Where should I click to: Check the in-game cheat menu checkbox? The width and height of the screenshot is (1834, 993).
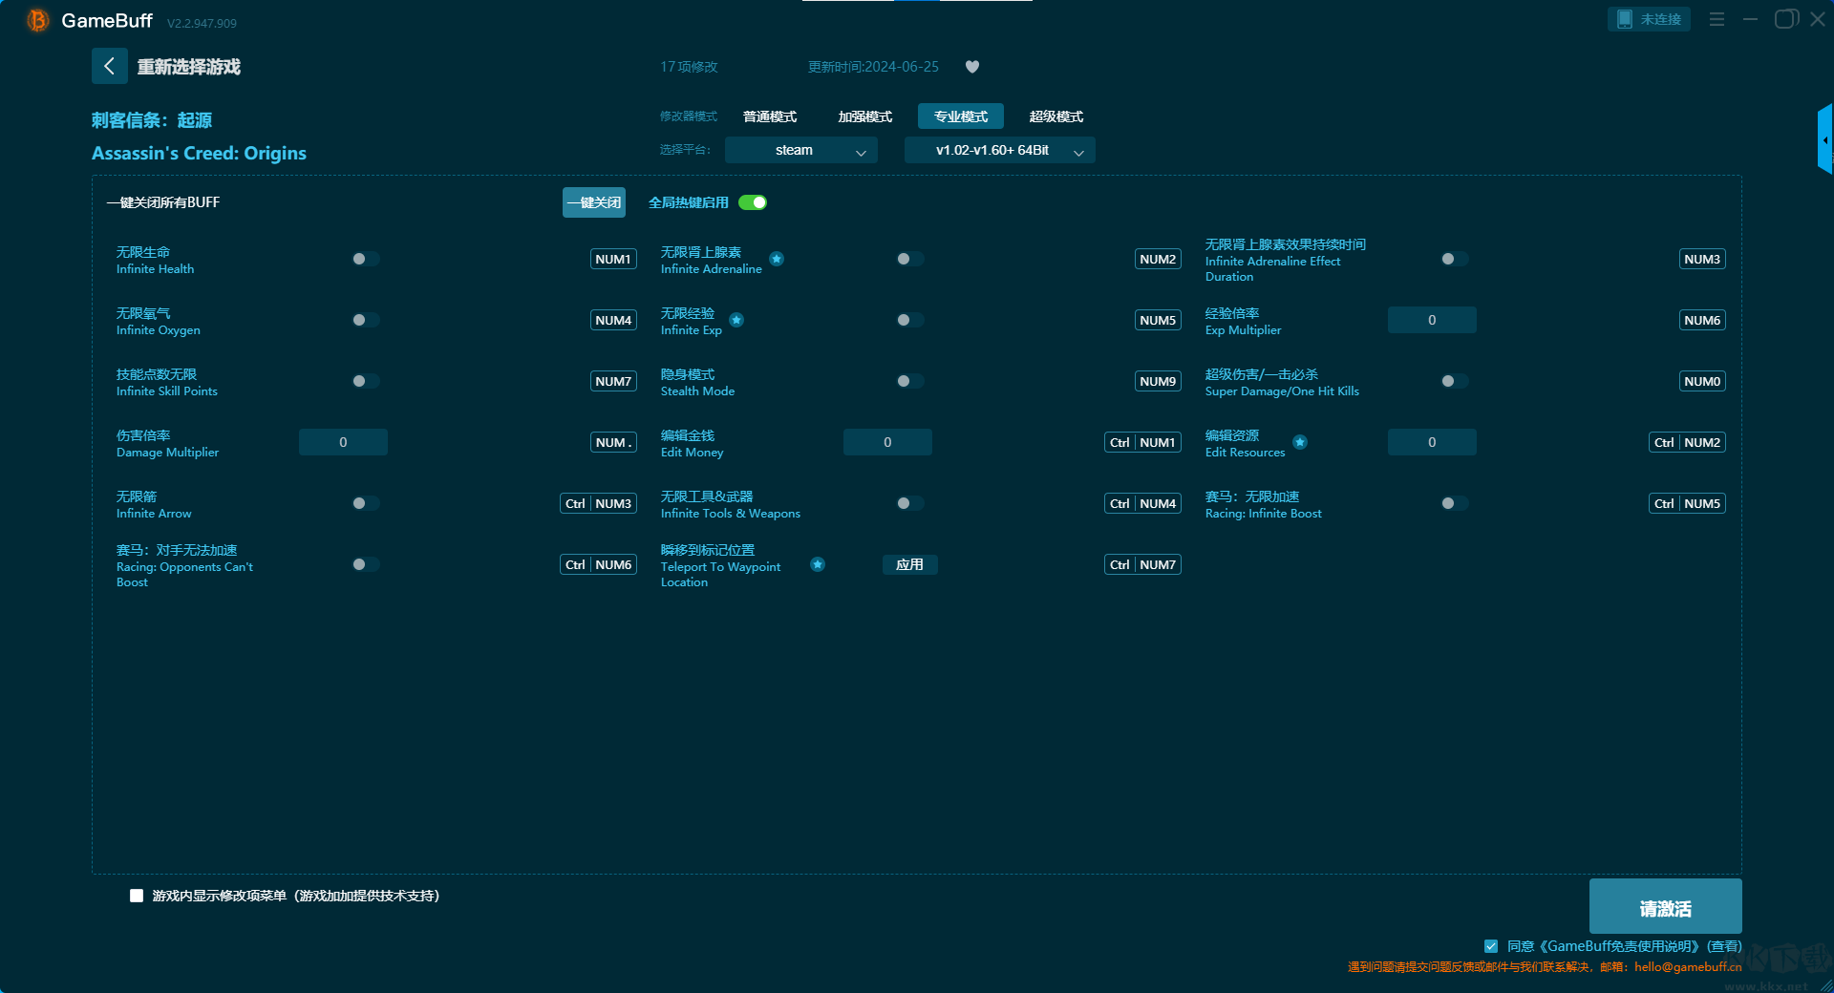(137, 896)
